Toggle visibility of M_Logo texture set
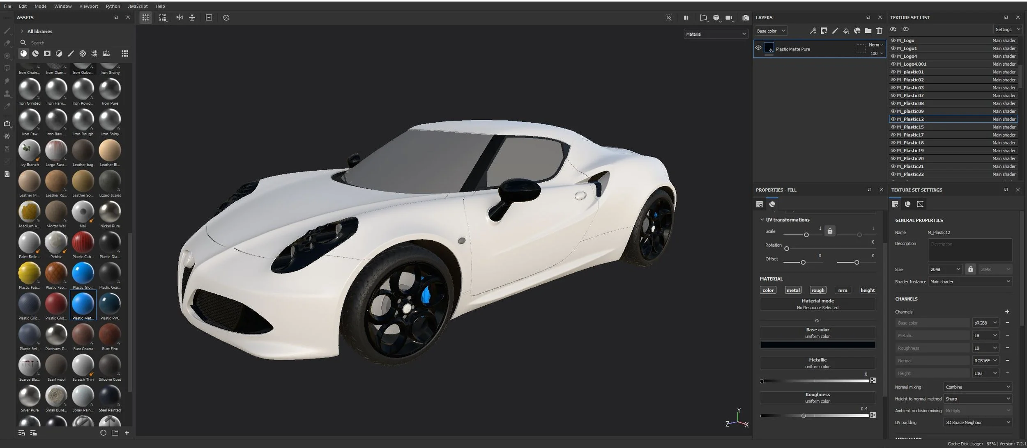 pyautogui.click(x=893, y=40)
